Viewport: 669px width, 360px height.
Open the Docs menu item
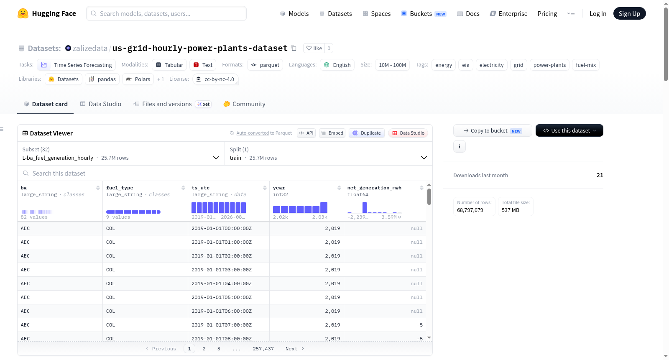point(468,13)
